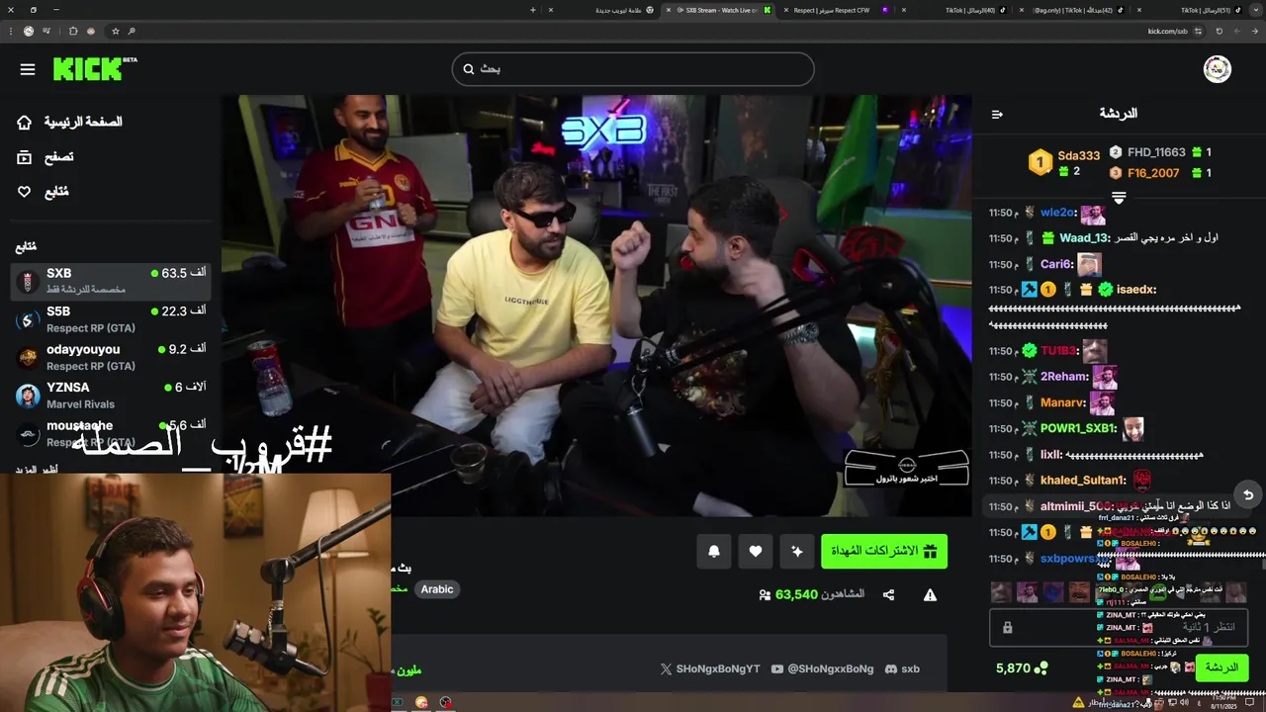The height and width of the screenshot is (712, 1266).
Task: Report the stream via the warning triangle icon
Action: pyautogui.click(x=930, y=594)
